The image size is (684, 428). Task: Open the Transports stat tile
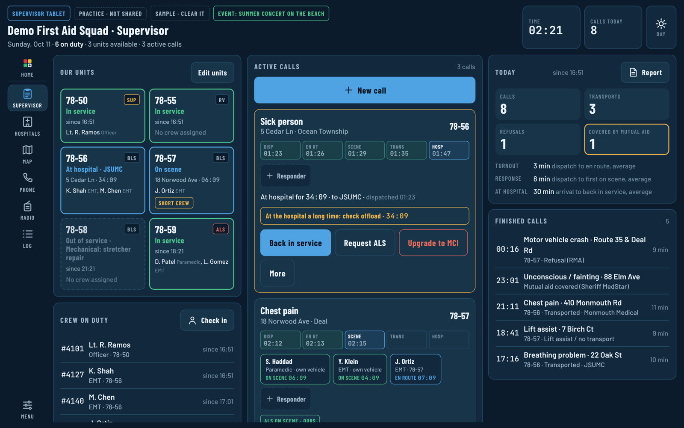626,104
